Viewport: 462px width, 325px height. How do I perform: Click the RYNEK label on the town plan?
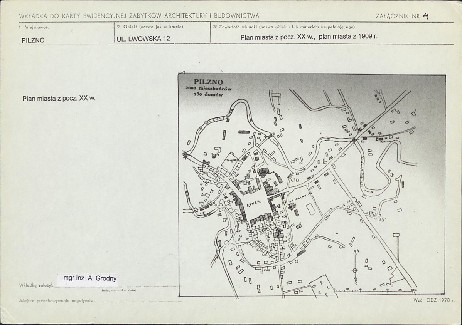(x=254, y=203)
